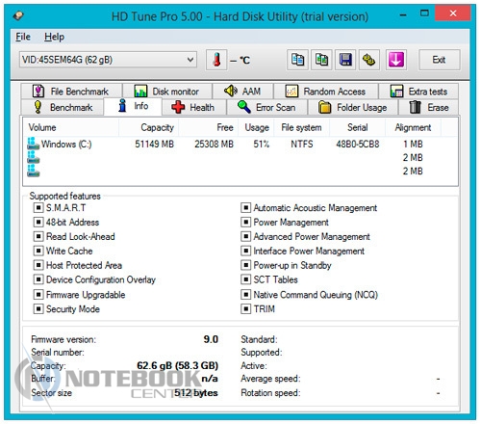Screen dimensions: 481x424
Task: Click the HD Tune title bar app icon
Action: 18,15
